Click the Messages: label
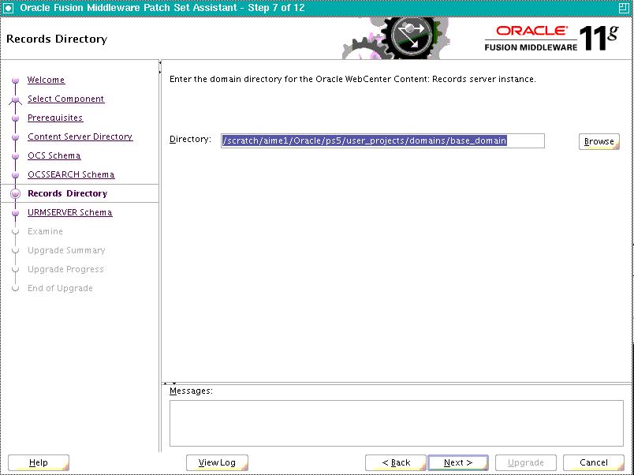The width and height of the screenshot is (634, 475). (191, 391)
